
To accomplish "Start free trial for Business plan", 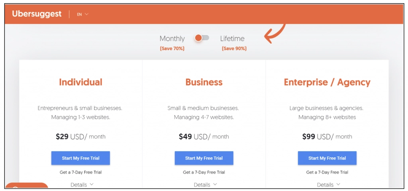I will [x=204, y=158].
